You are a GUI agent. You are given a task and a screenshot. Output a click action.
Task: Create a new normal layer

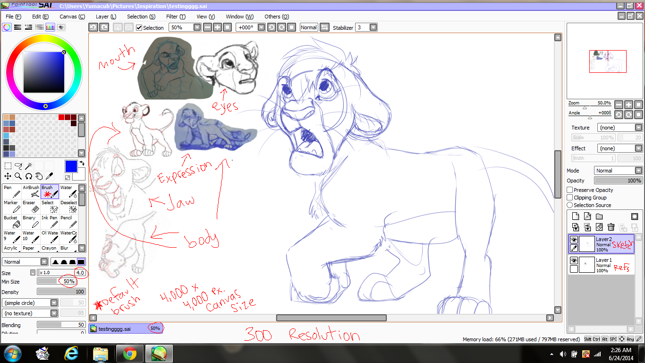576,216
